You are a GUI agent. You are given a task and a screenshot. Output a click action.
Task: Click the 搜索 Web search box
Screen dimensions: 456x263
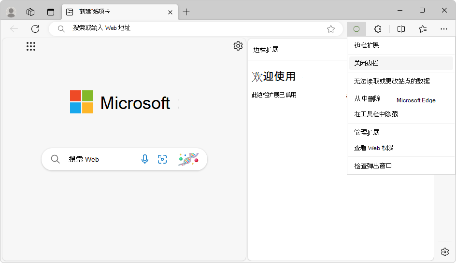(x=125, y=159)
